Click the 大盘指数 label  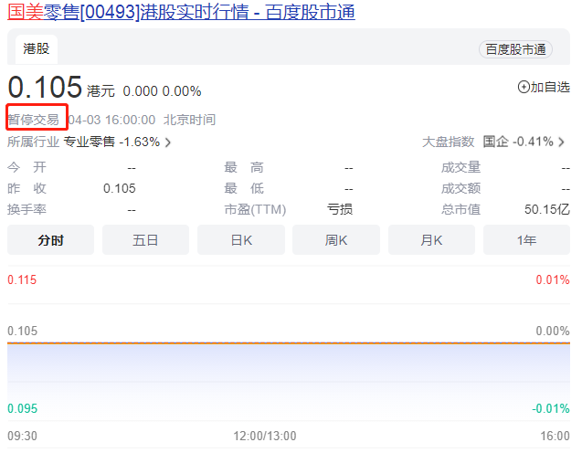[448, 142]
